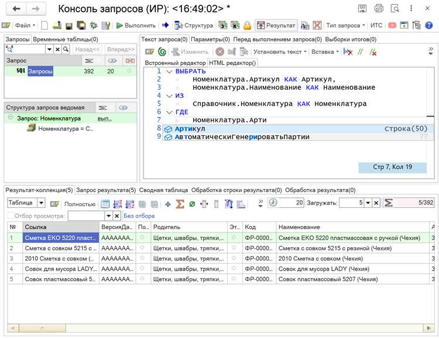The width and height of the screenshot is (439, 338).
Task: Click the blue help question mark icon
Action: (x=428, y=26)
